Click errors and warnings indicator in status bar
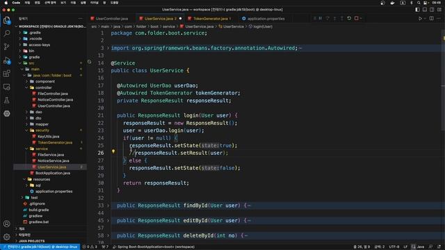The image size is (445, 250). (90, 247)
